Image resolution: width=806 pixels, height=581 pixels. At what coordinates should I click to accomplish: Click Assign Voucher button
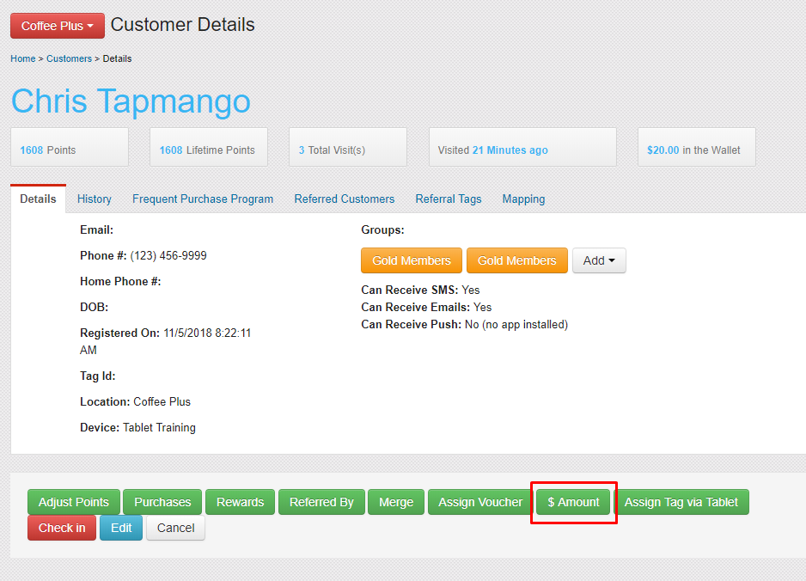(480, 502)
